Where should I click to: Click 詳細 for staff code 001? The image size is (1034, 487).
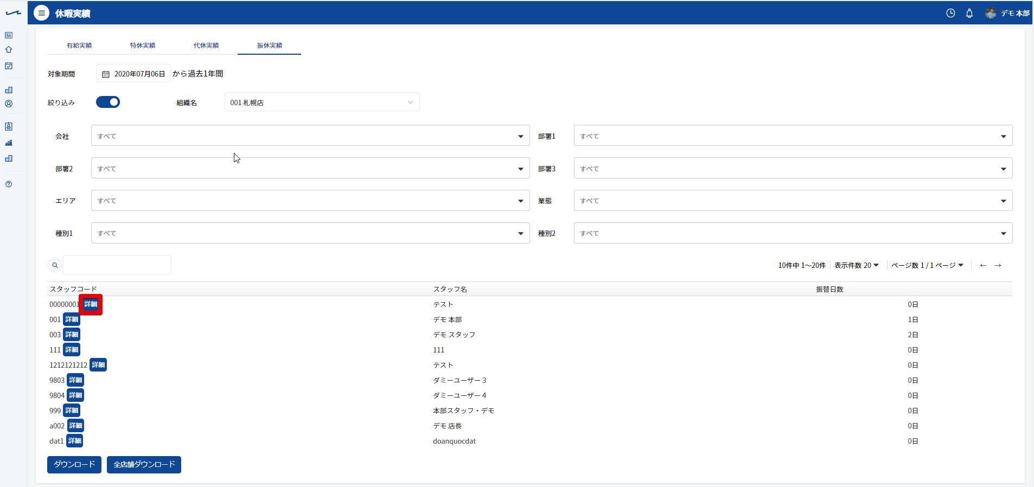[72, 319]
